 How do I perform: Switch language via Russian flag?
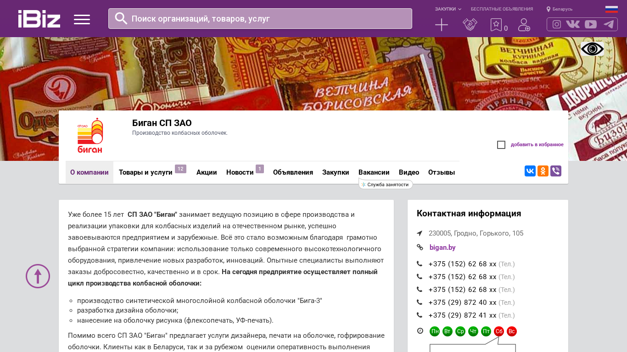point(611,9)
